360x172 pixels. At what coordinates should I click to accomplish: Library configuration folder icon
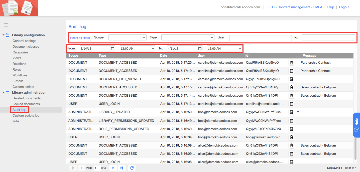click(8, 35)
